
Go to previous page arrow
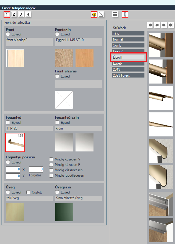tap(157, 25)
